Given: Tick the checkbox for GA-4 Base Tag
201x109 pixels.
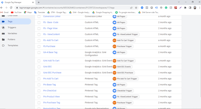Looking at the screenshot, I should 39,53.
